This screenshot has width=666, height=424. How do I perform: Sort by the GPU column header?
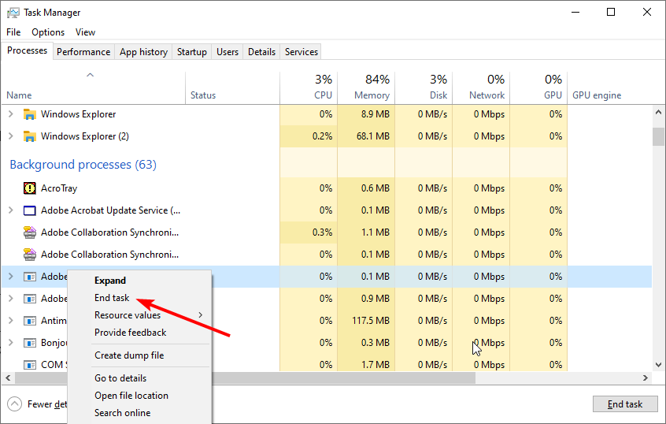(538, 88)
